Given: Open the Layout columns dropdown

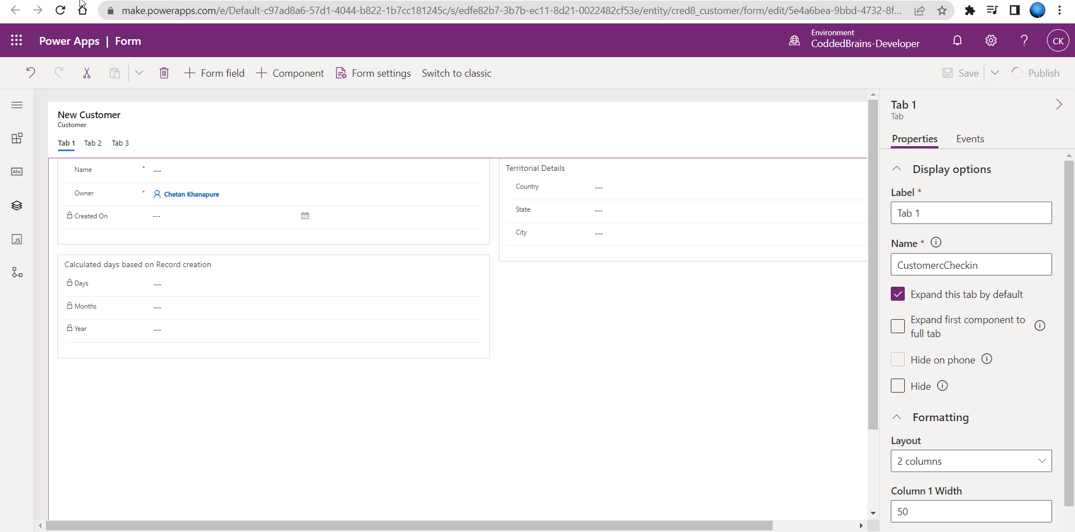Looking at the screenshot, I should (971, 461).
